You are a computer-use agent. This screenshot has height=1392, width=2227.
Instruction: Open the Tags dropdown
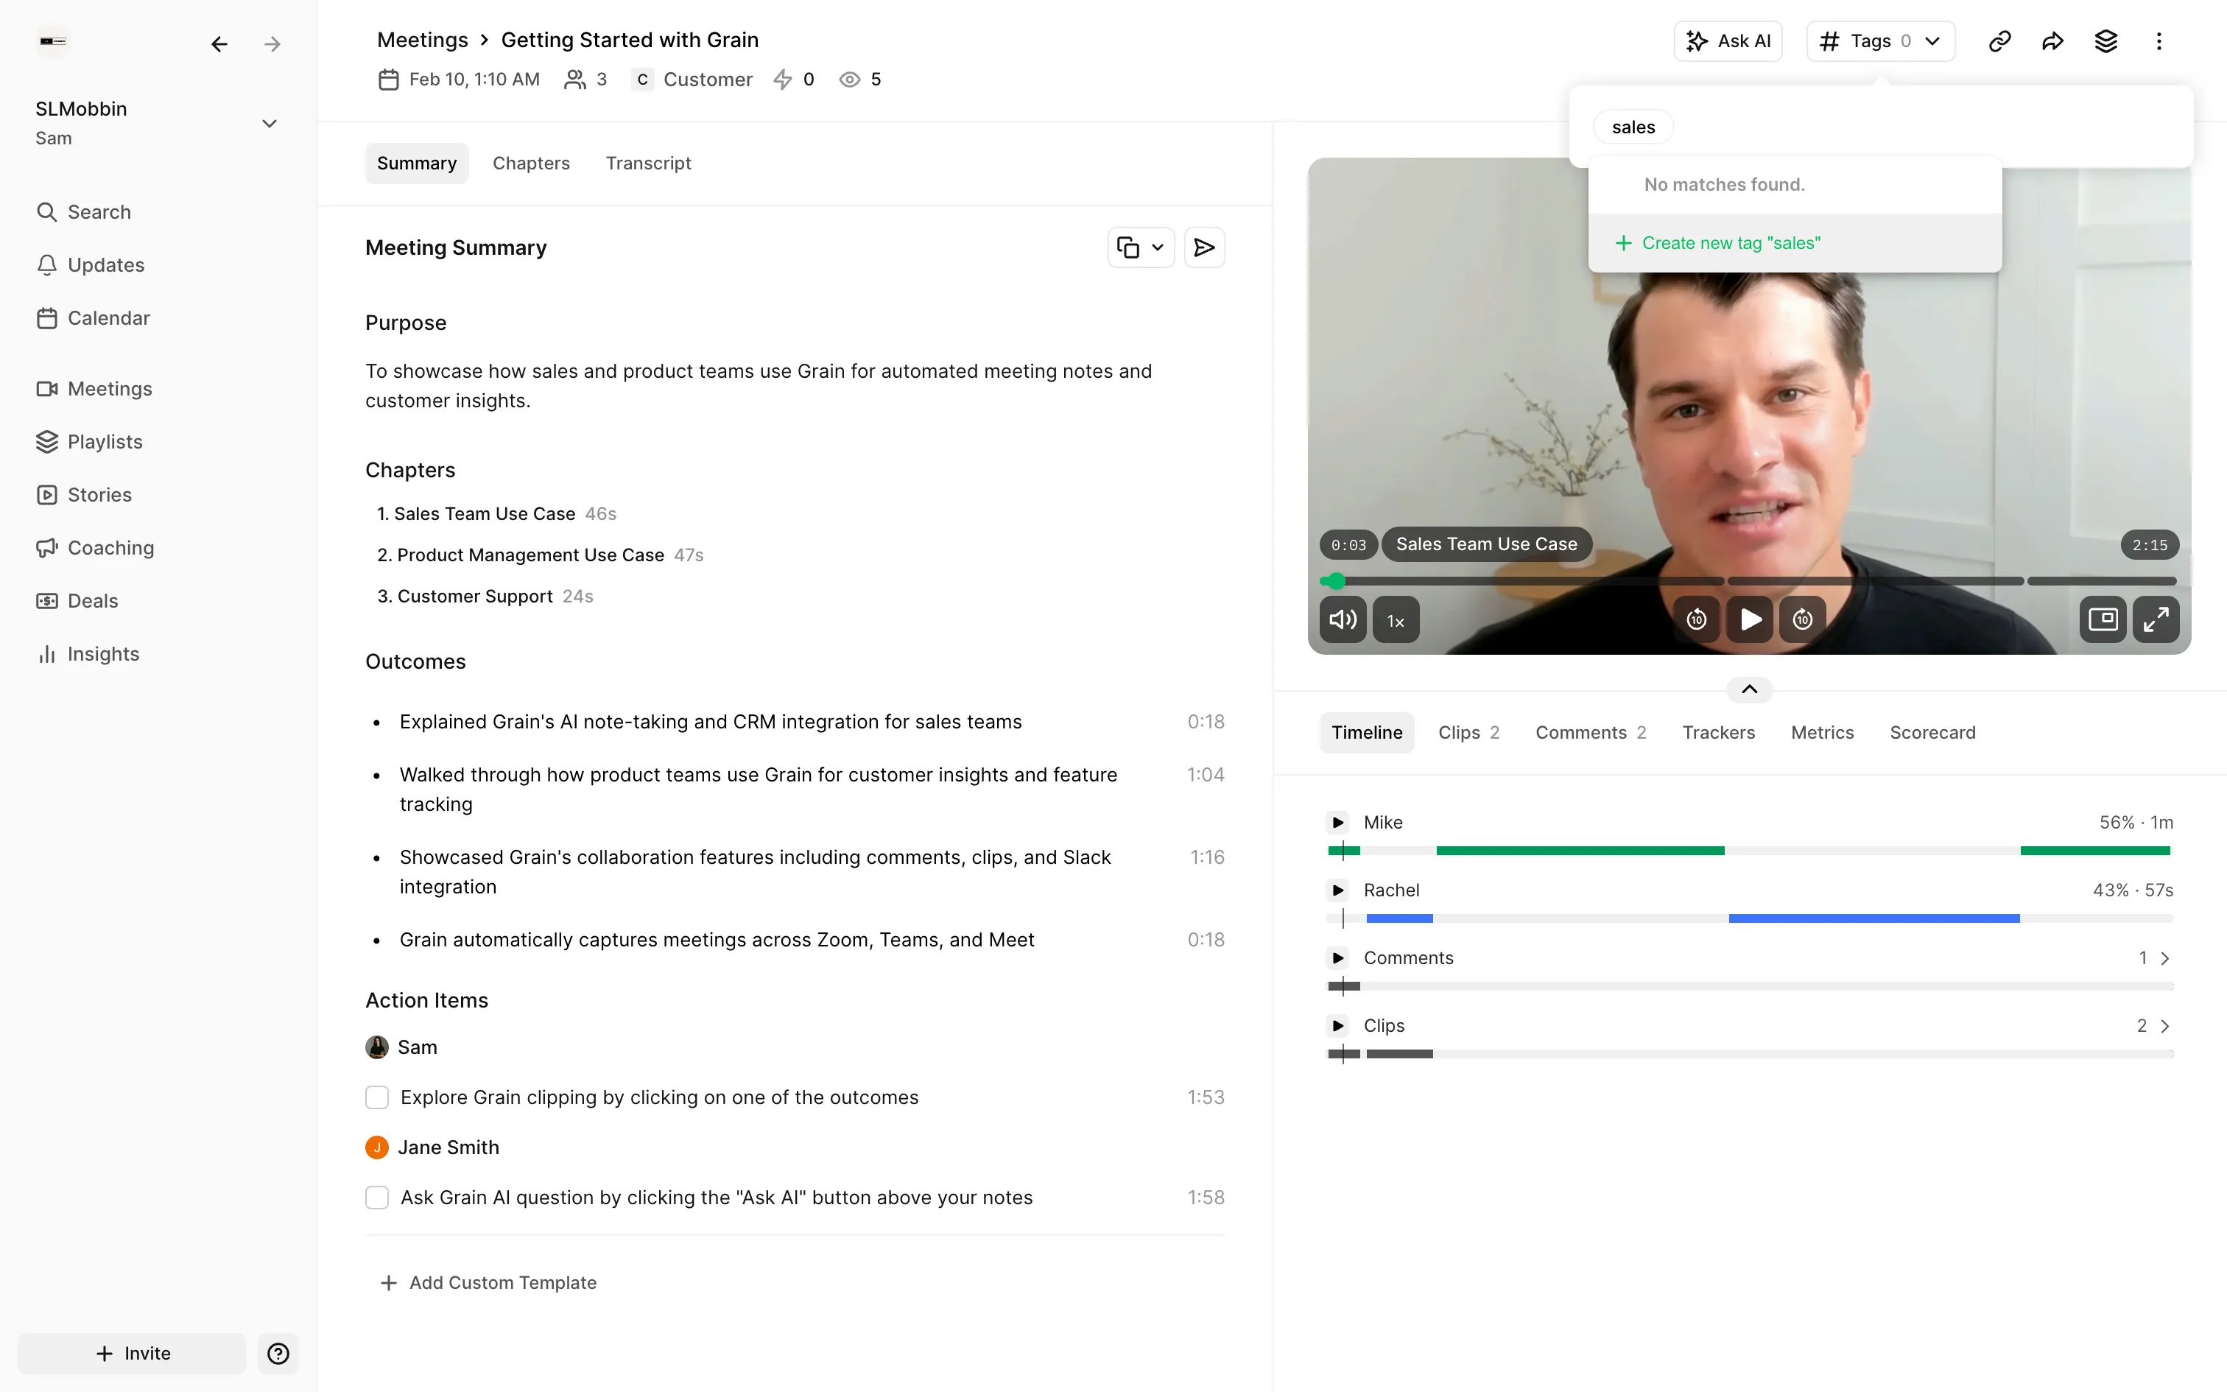tap(1880, 41)
